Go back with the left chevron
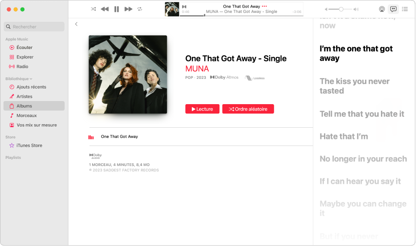 point(77,24)
